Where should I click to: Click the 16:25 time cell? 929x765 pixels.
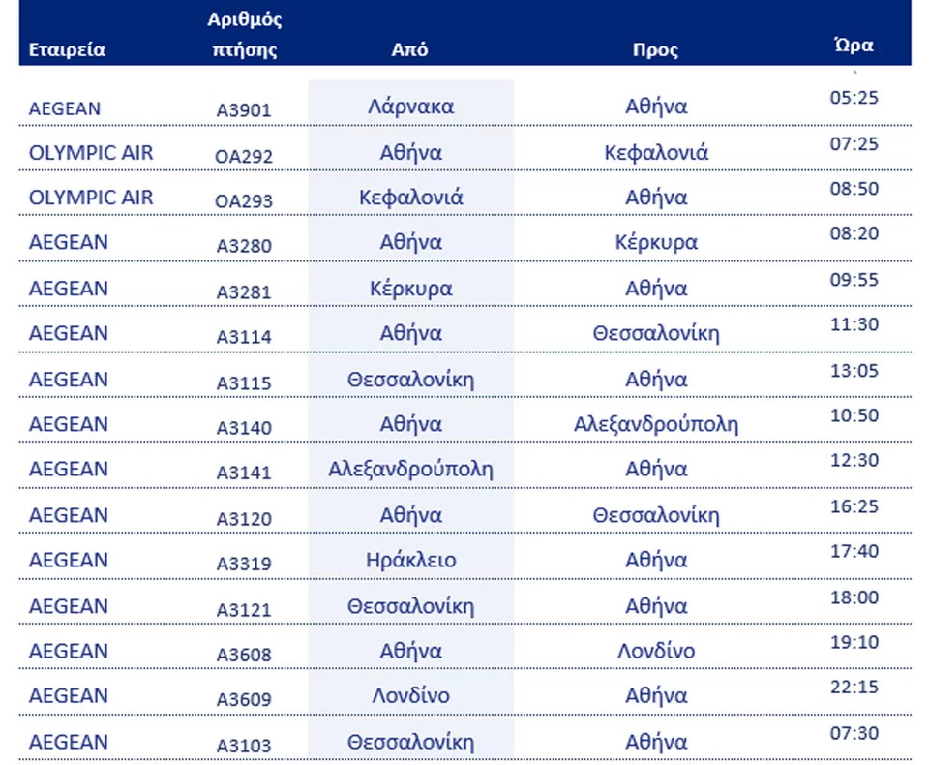[854, 505]
